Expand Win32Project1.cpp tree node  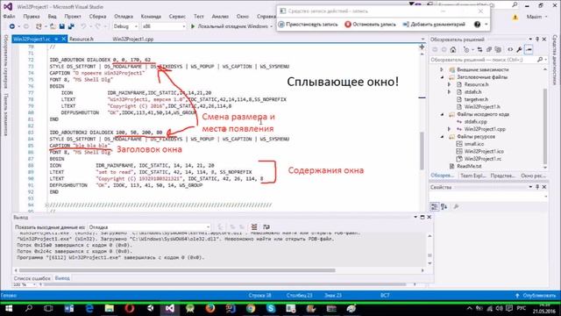point(450,129)
